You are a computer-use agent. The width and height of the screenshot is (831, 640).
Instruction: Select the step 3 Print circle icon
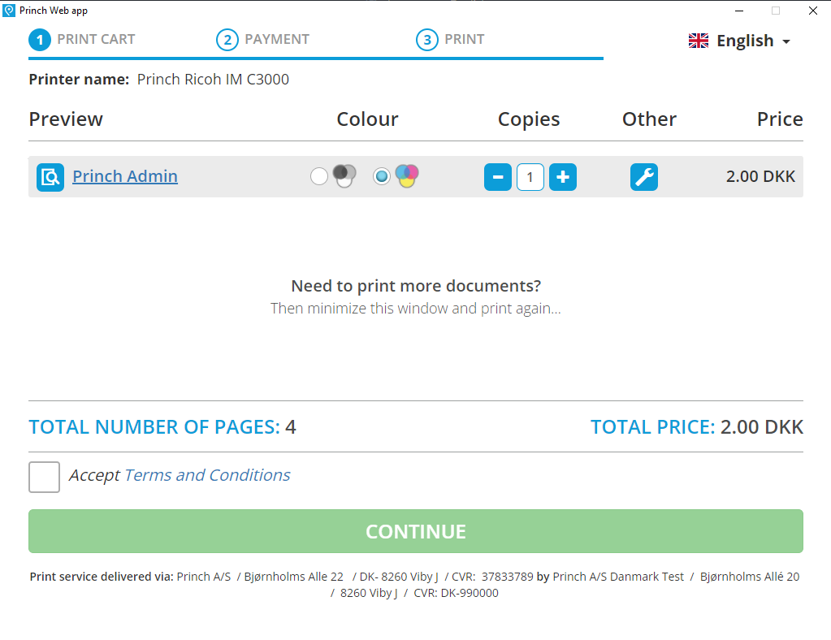tap(427, 39)
